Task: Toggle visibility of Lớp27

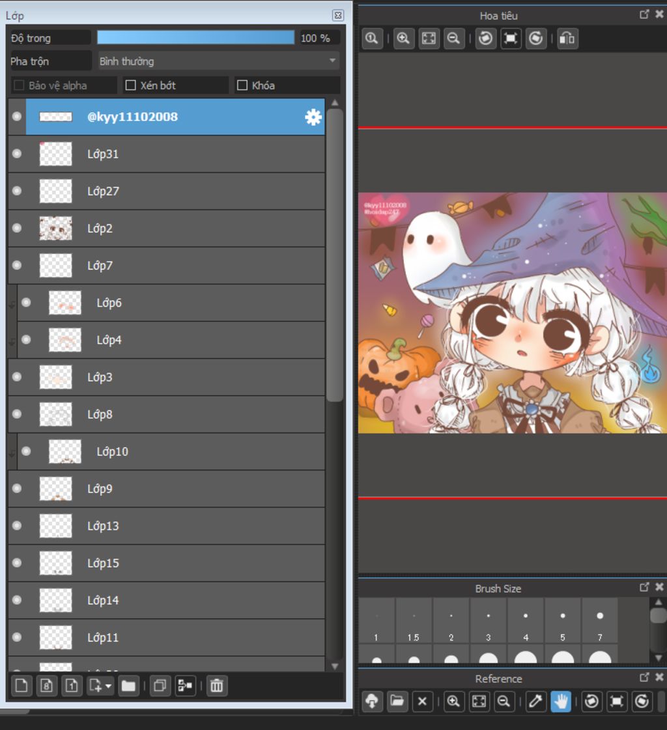Action: (x=17, y=191)
